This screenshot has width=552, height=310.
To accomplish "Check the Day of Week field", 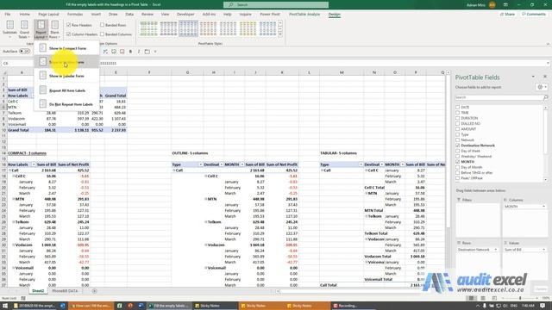I will (x=458, y=151).
